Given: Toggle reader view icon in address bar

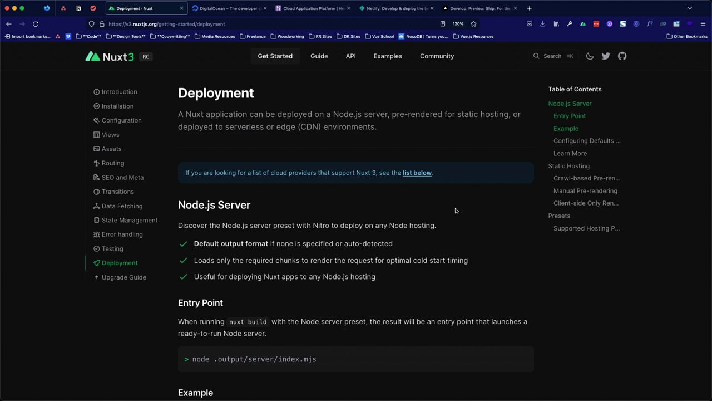Looking at the screenshot, I should click(443, 24).
